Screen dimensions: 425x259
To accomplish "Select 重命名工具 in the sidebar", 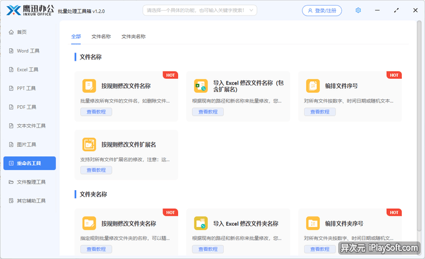I will (29, 163).
